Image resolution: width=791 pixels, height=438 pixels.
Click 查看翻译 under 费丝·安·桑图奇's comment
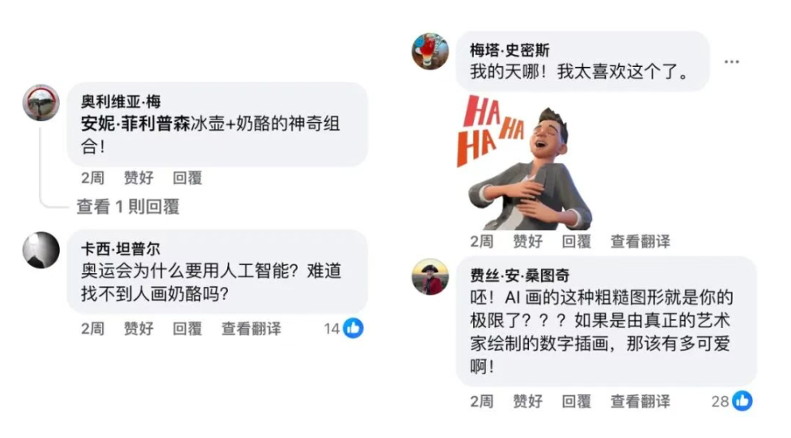pyautogui.click(x=641, y=401)
